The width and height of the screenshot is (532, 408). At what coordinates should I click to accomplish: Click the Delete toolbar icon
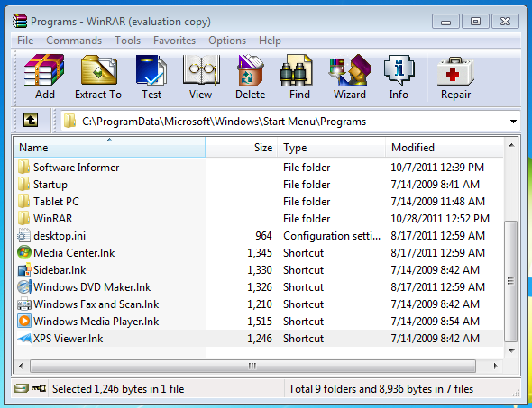click(250, 70)
